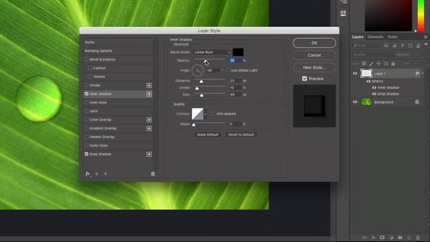Viewport: 430px width, 242px height.
Task: Add another Gradient Overlay with plus icon
Action: click(x=149, y=128)
